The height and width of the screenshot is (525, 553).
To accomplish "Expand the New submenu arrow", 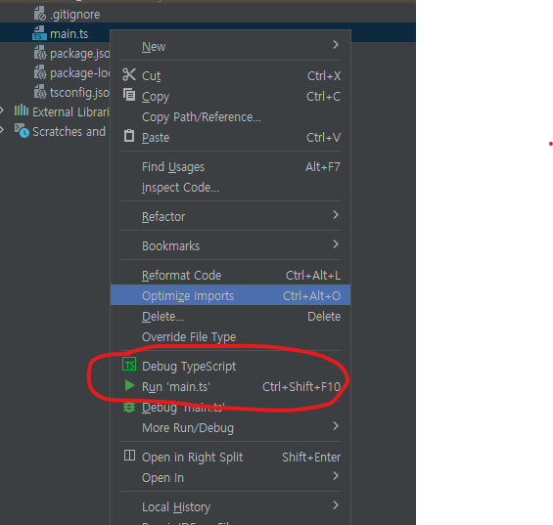I will tap(336, 45).
